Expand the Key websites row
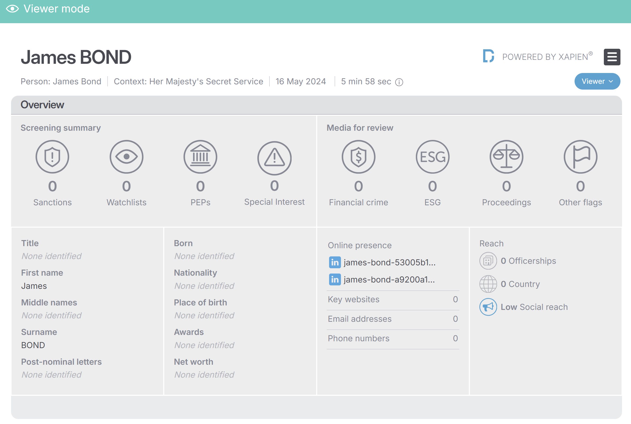This screenshot has height=424, width=631. click(x=393, y=300)
